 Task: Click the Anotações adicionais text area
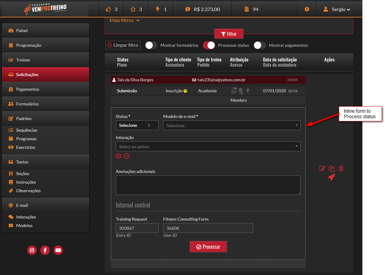click(x=208, y=185)
